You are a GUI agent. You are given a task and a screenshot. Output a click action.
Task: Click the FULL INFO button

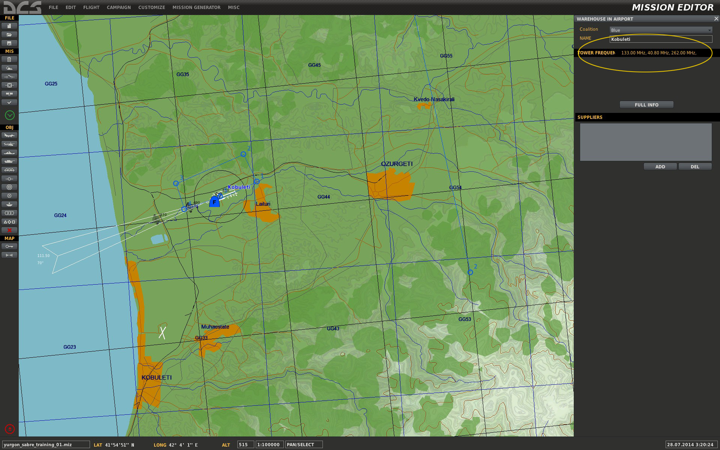(x=646, y=105)
